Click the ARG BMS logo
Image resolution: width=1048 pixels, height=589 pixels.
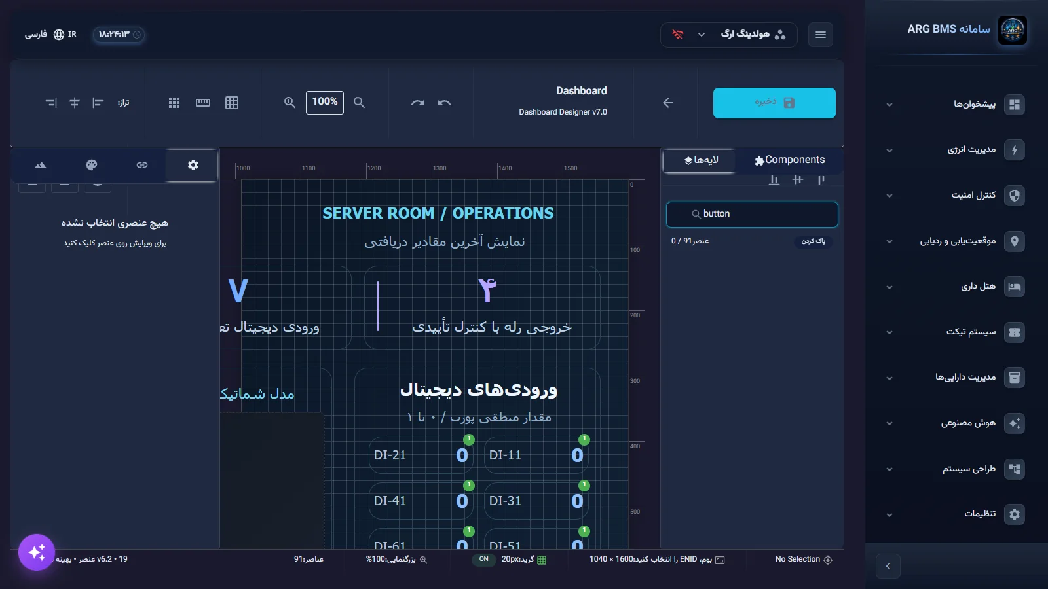coord(1013,30)
